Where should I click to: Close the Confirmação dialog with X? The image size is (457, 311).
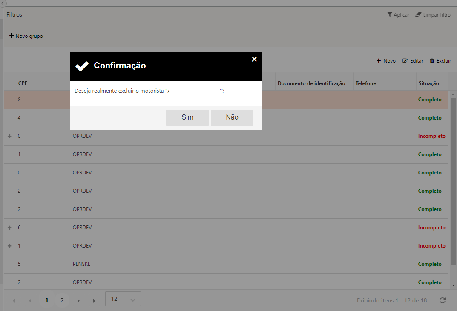pyautogui.click(x=254, y=59)
